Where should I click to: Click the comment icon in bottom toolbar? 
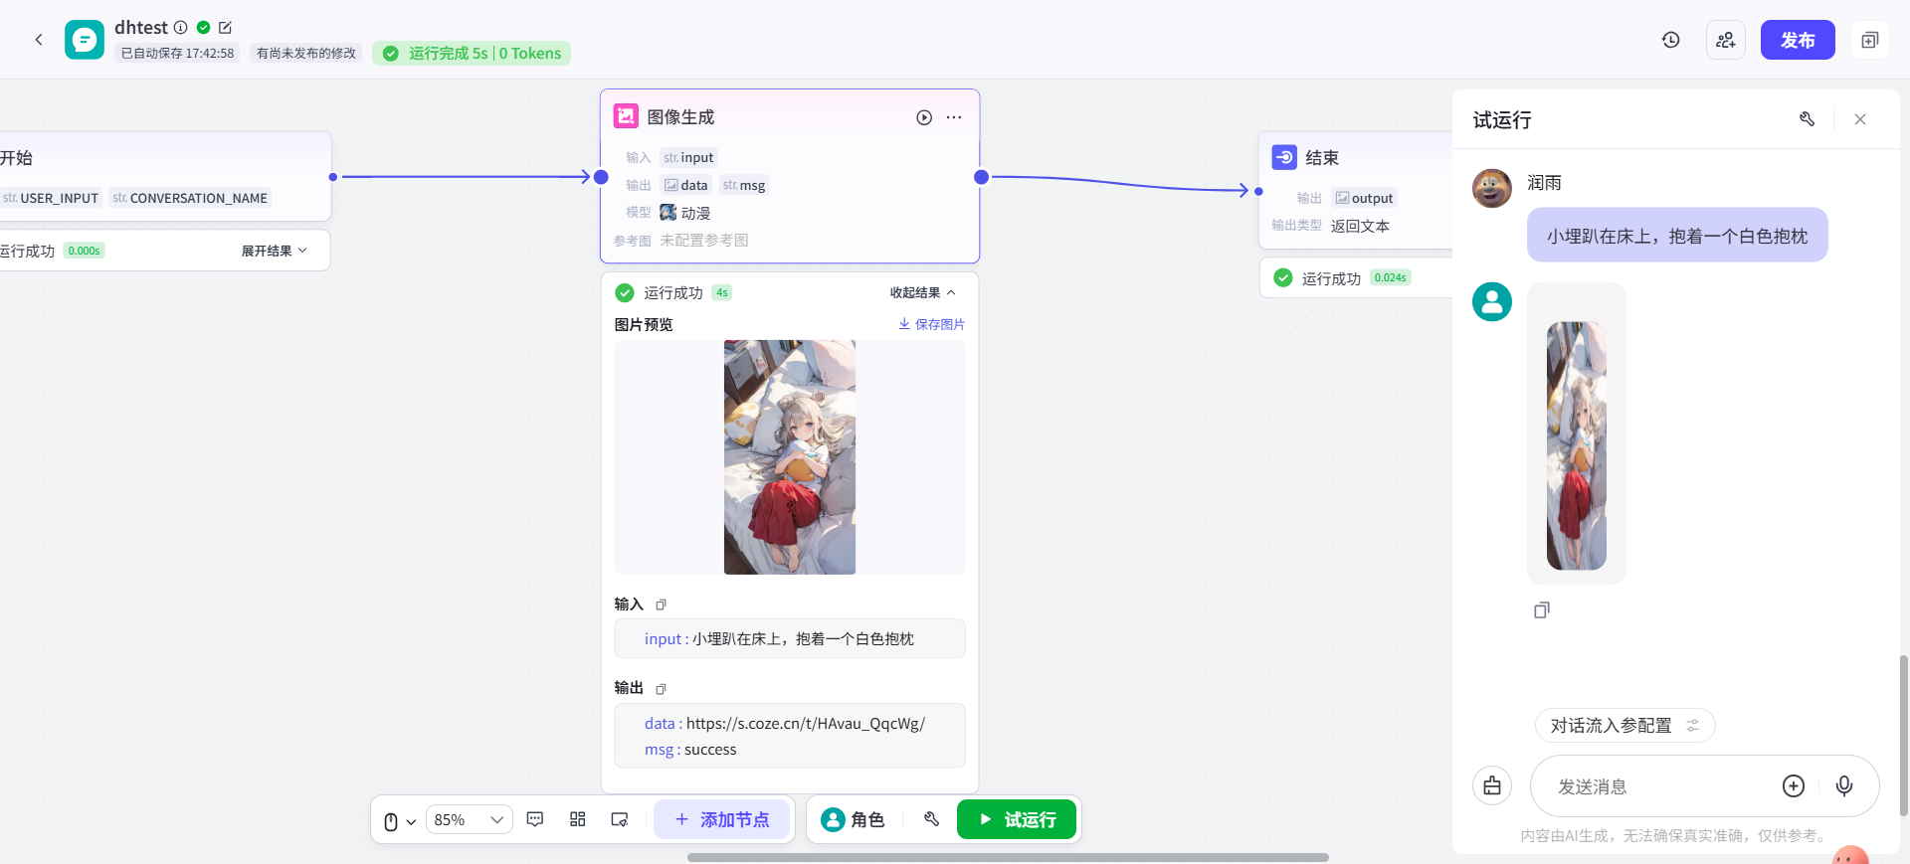(x=535, y=819)
